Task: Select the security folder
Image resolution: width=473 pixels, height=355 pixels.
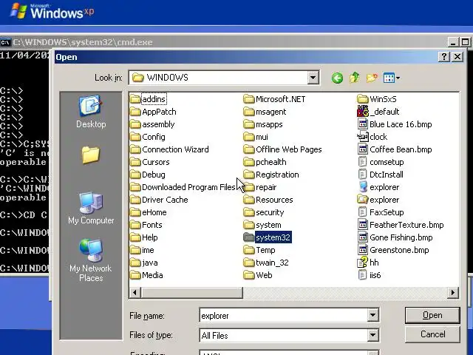Action: [x=264, y=212]
